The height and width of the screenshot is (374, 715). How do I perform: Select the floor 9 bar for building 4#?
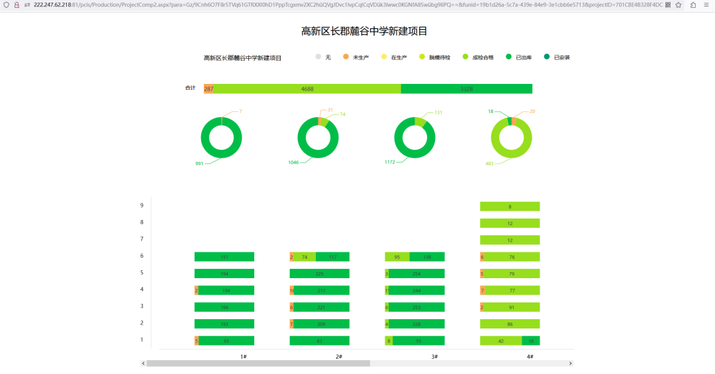click(510, 206)
